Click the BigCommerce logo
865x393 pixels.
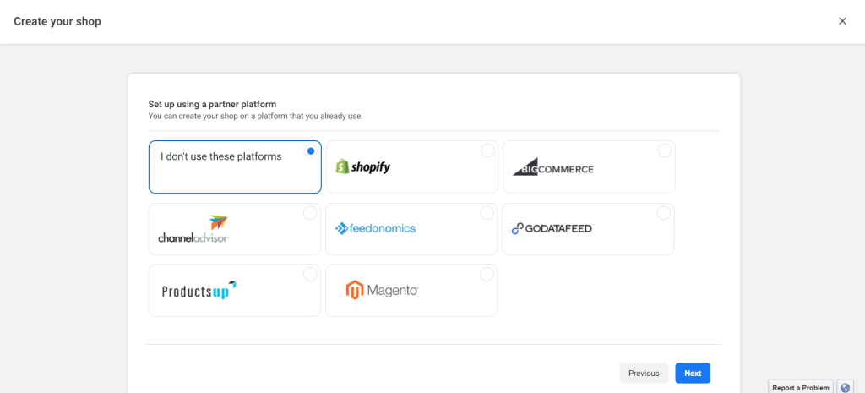pyautogui.click(x=553, y=167)
